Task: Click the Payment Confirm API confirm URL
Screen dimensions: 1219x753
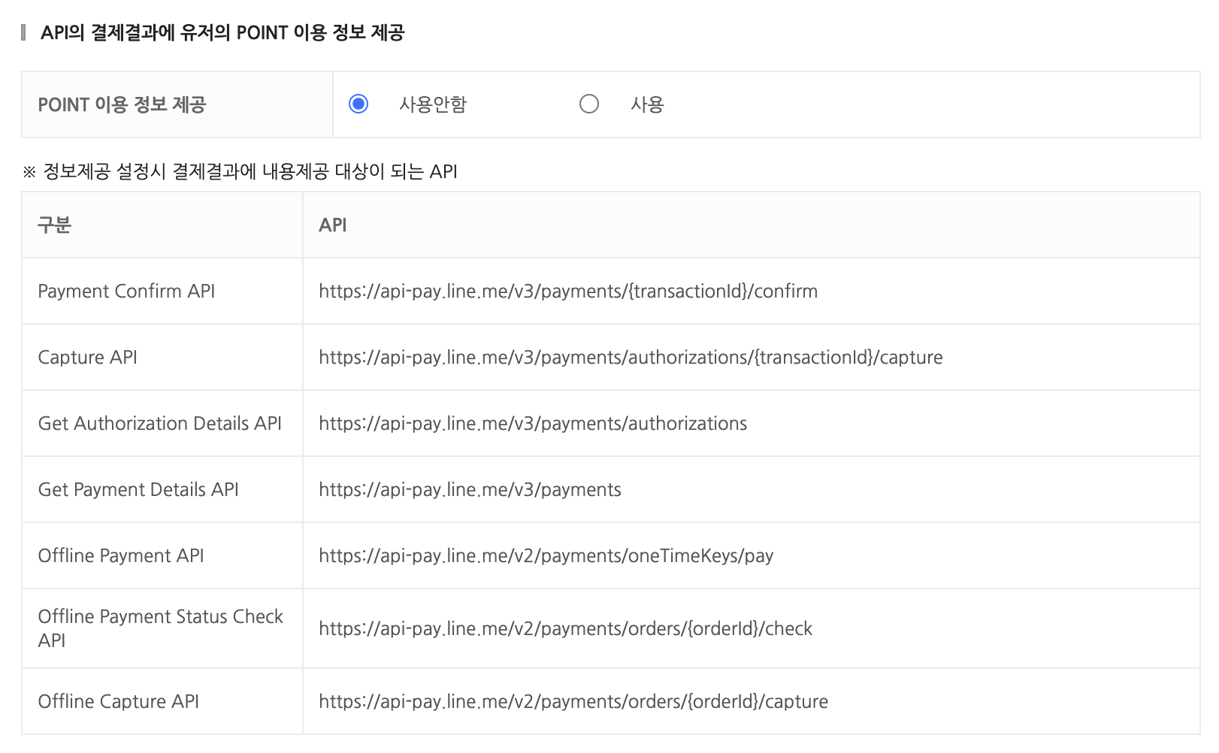Action: (568, 292)
